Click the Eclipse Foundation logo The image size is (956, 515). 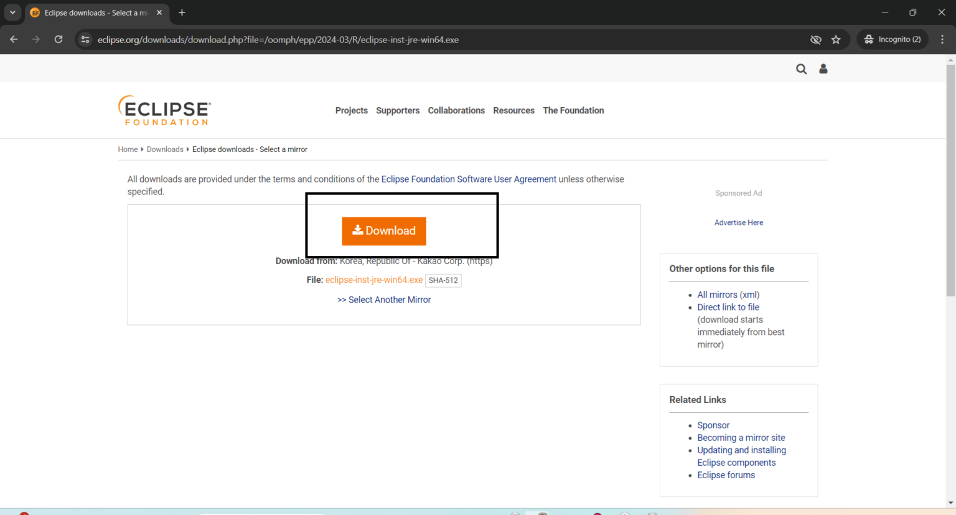click(x=165, y=110)
